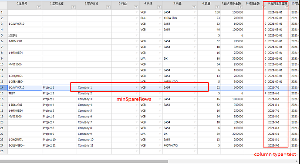300x164 pixels.
Task: Open filter menu for 1.工程名称 column
Action: [x=74, y=7]
